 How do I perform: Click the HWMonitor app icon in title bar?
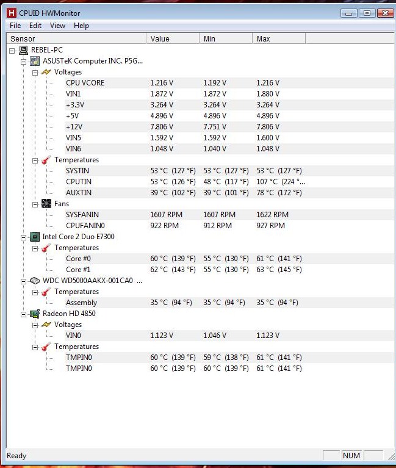coord(12,13)
